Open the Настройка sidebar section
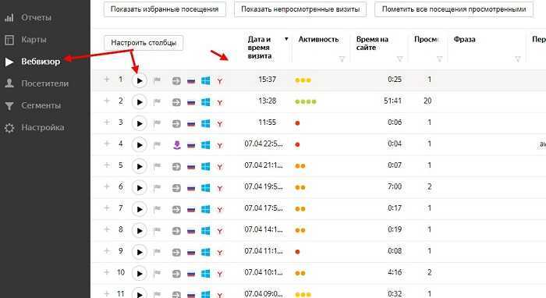Screen dimensions: 546x298 click(x=34, y=127)
